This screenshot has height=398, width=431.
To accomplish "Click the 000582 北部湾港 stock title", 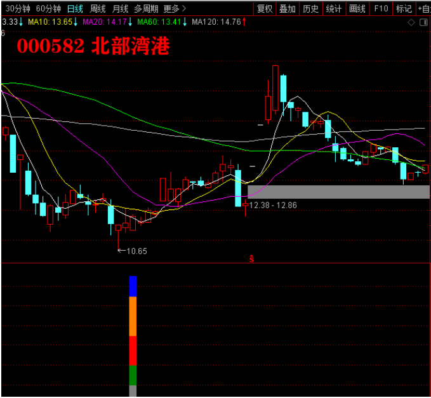I will pos(93,46).
